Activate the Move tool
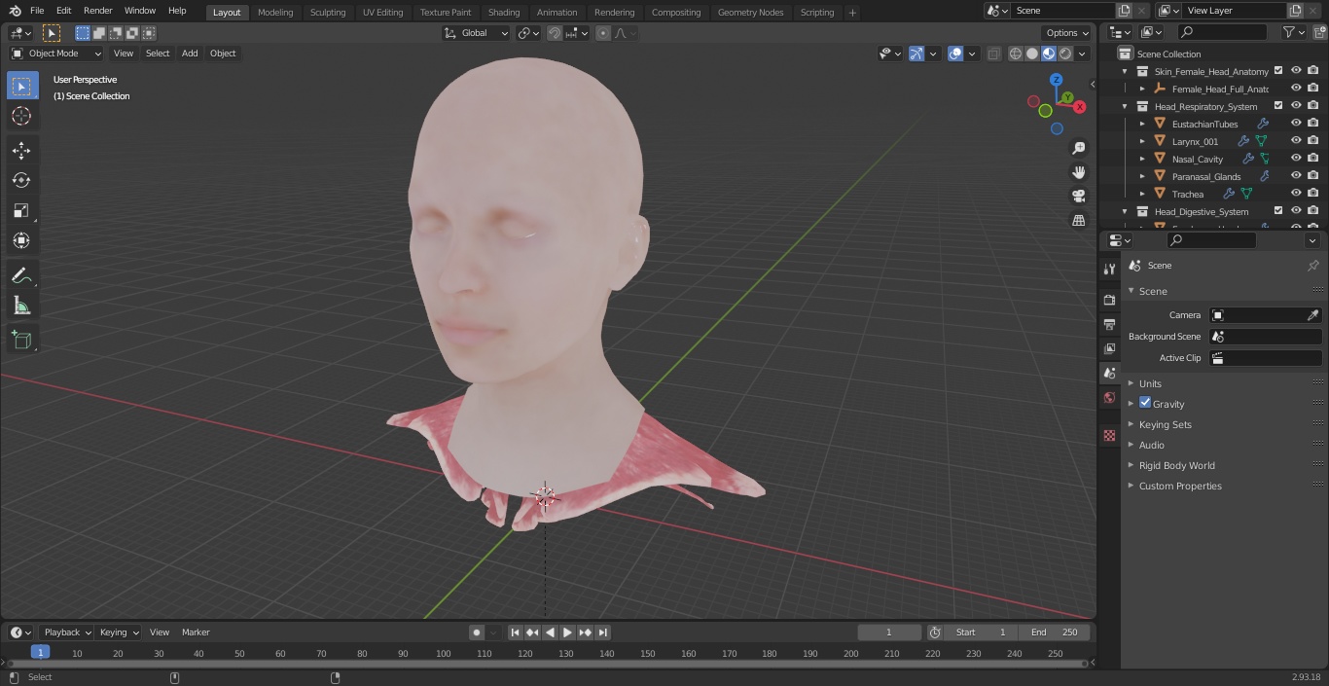This screenshot has height=686, width=1329. [x=21, y=150]
